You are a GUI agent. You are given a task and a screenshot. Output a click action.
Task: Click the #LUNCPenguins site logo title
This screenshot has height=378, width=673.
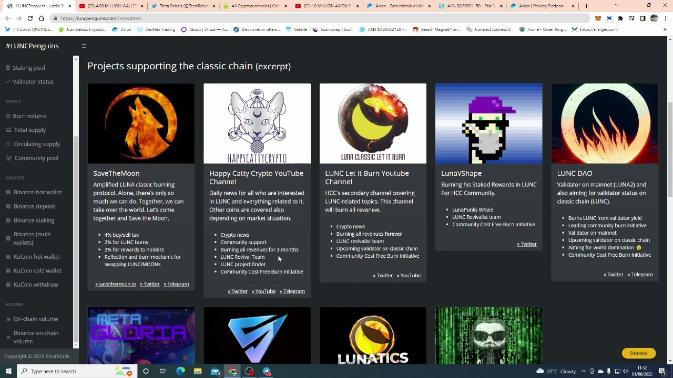click(x=32, y=46)
